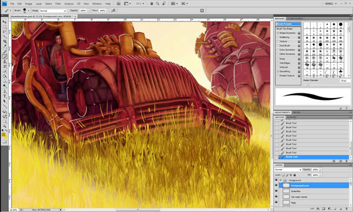Select Brush Presets in the Brushes panel
The image size is (353, 212).
click(288, 24)
